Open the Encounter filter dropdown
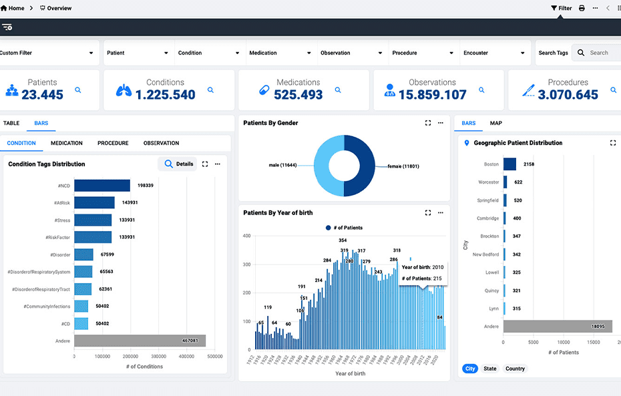This screenshot has height=396, width=621. 494,53
